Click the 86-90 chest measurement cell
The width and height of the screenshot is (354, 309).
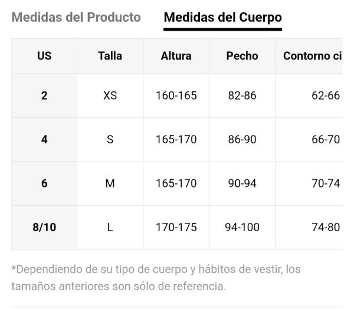tap(242, 140)
